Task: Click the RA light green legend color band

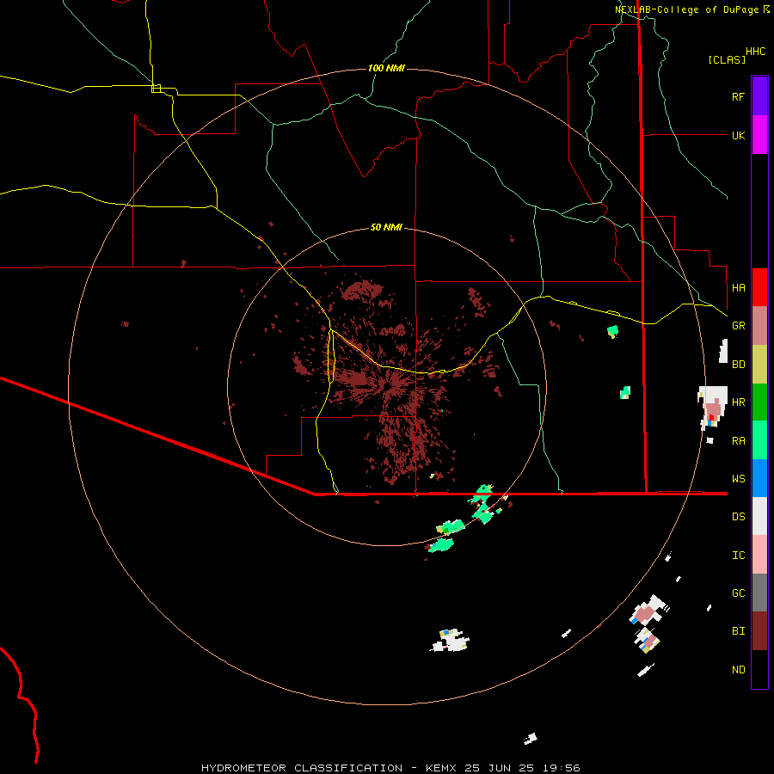Action: point(759,440)
